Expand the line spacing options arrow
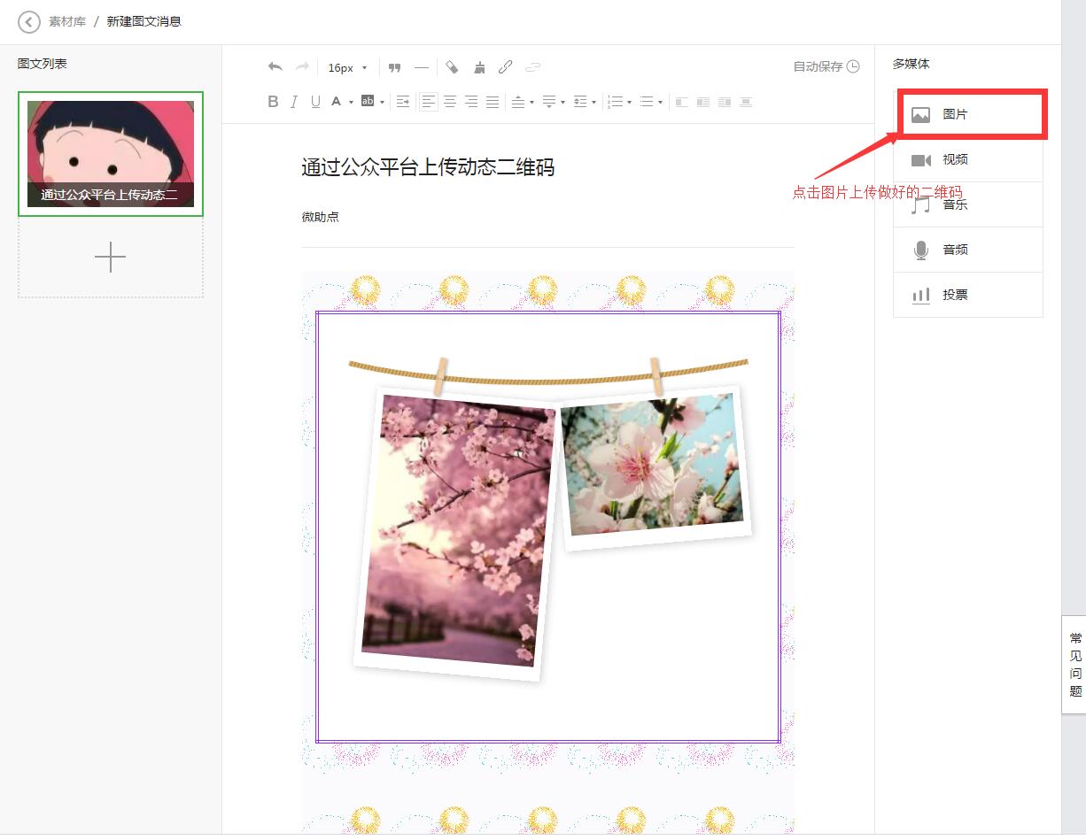 click(593, 103)
